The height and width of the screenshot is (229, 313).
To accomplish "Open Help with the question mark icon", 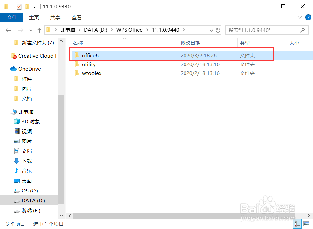I will [x=308, y=17].
